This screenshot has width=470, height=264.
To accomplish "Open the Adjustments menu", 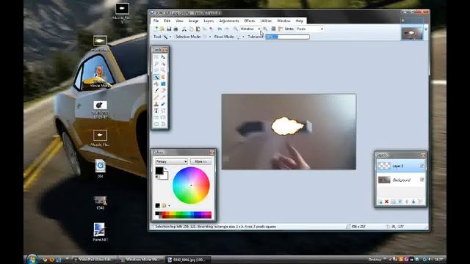I will click(x=229, y=21).
